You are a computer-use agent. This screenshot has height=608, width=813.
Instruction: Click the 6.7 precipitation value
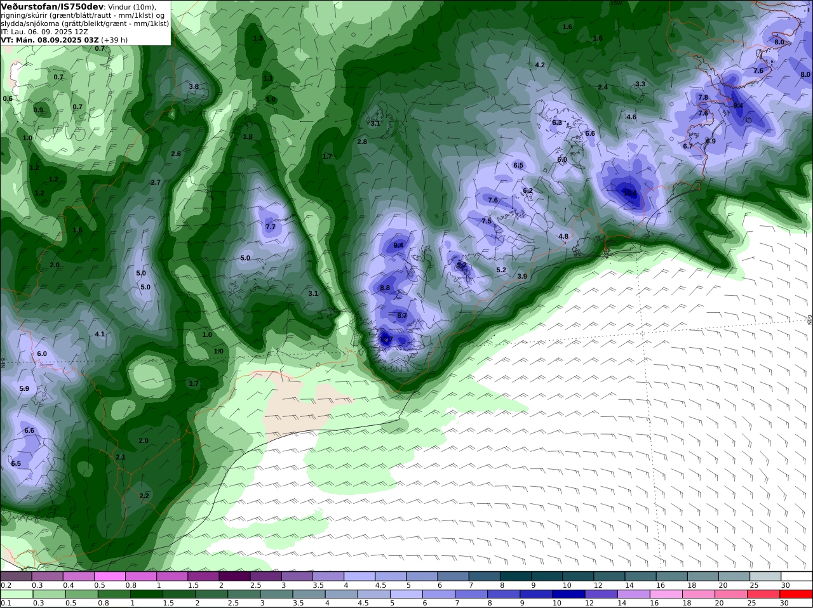point(688,147)
